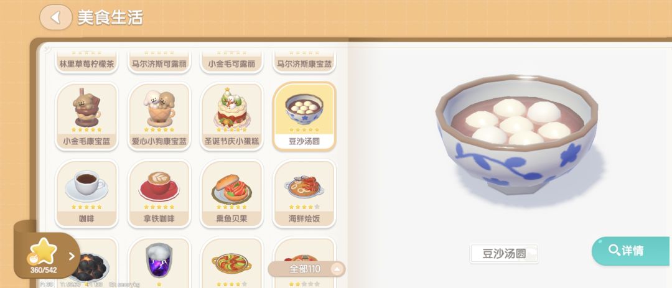Select the 小金毛可露丽 item
Viewport: 672px width, 288px height.
tap(232, 63)
